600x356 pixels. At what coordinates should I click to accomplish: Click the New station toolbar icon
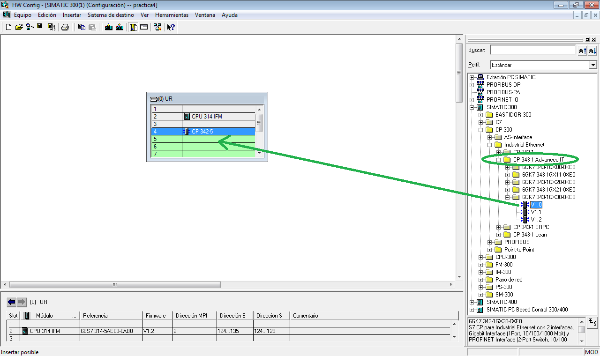pos(8,27)
